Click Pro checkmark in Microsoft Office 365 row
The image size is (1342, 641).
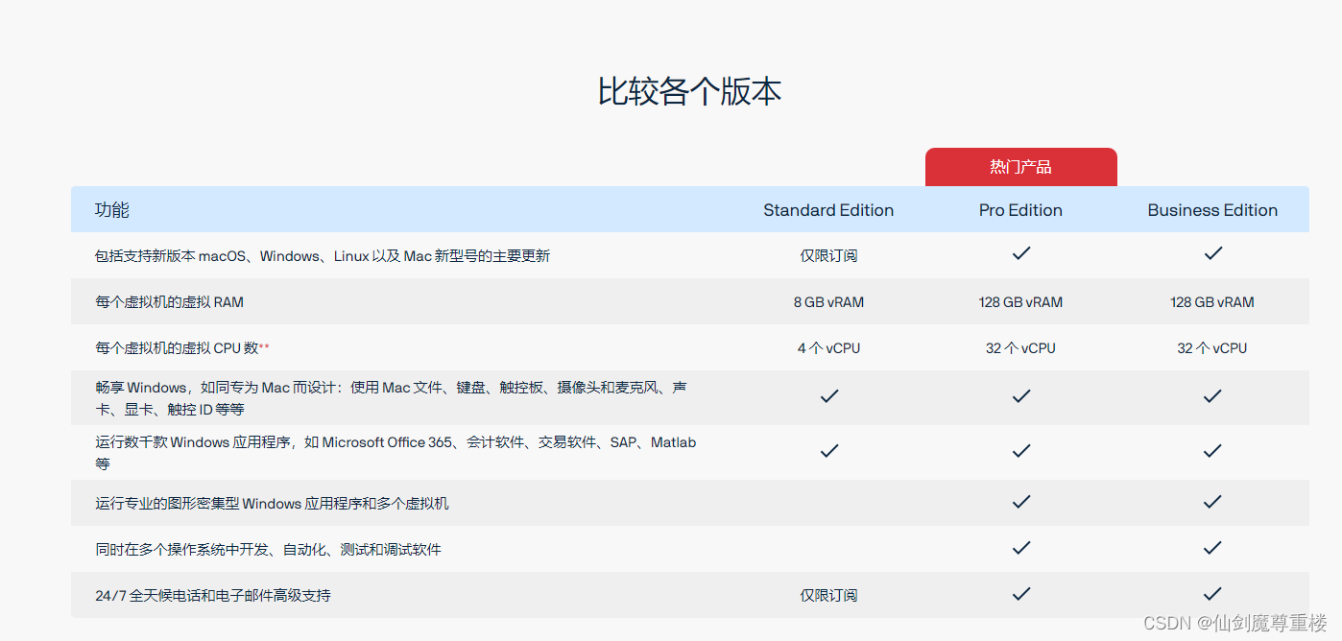(x=1021, y=450)
